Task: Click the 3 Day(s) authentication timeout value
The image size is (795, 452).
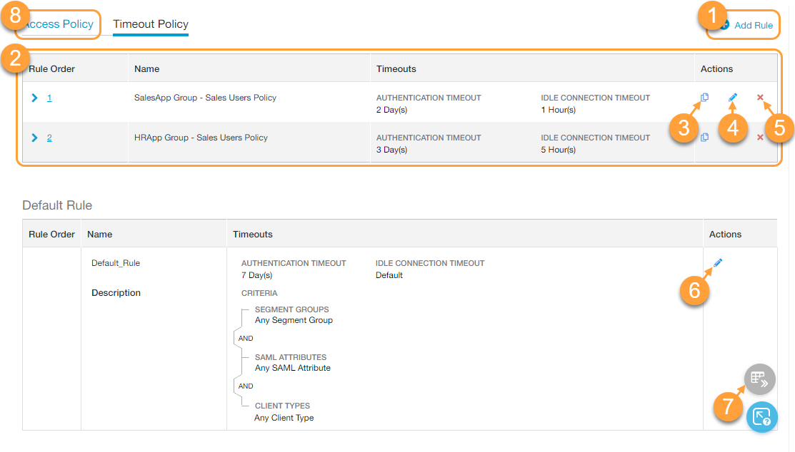Action: click(391, 150)
